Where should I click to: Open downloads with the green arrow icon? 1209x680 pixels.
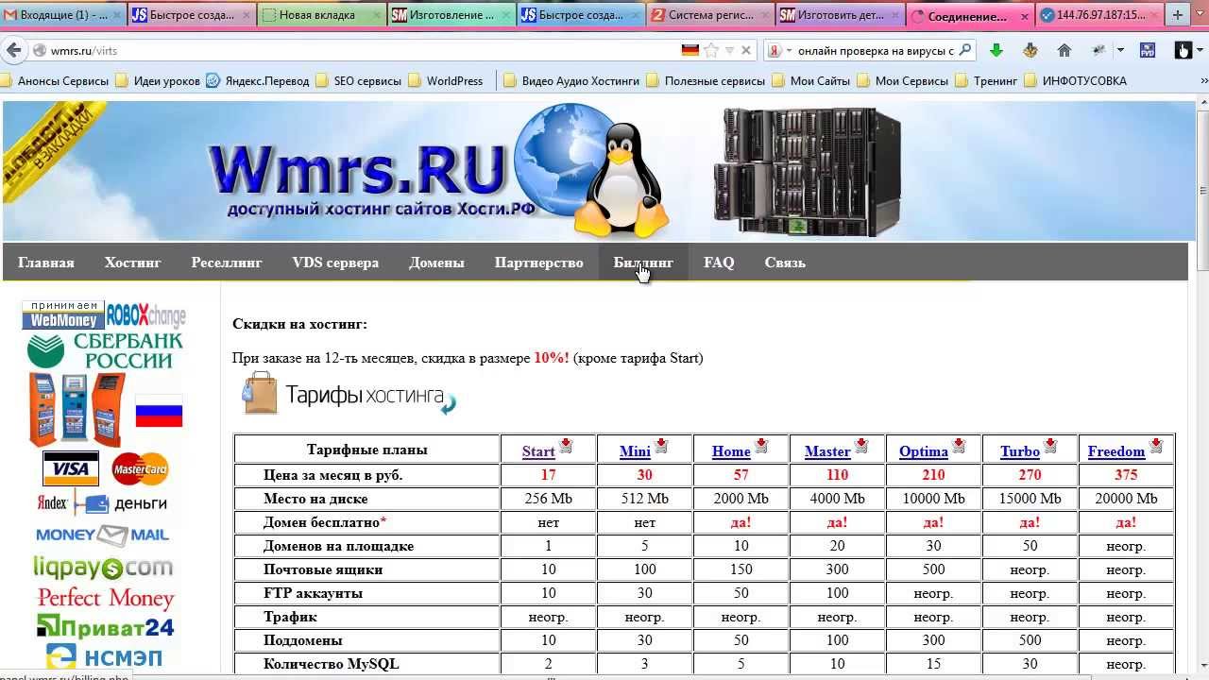coord(996,50)
